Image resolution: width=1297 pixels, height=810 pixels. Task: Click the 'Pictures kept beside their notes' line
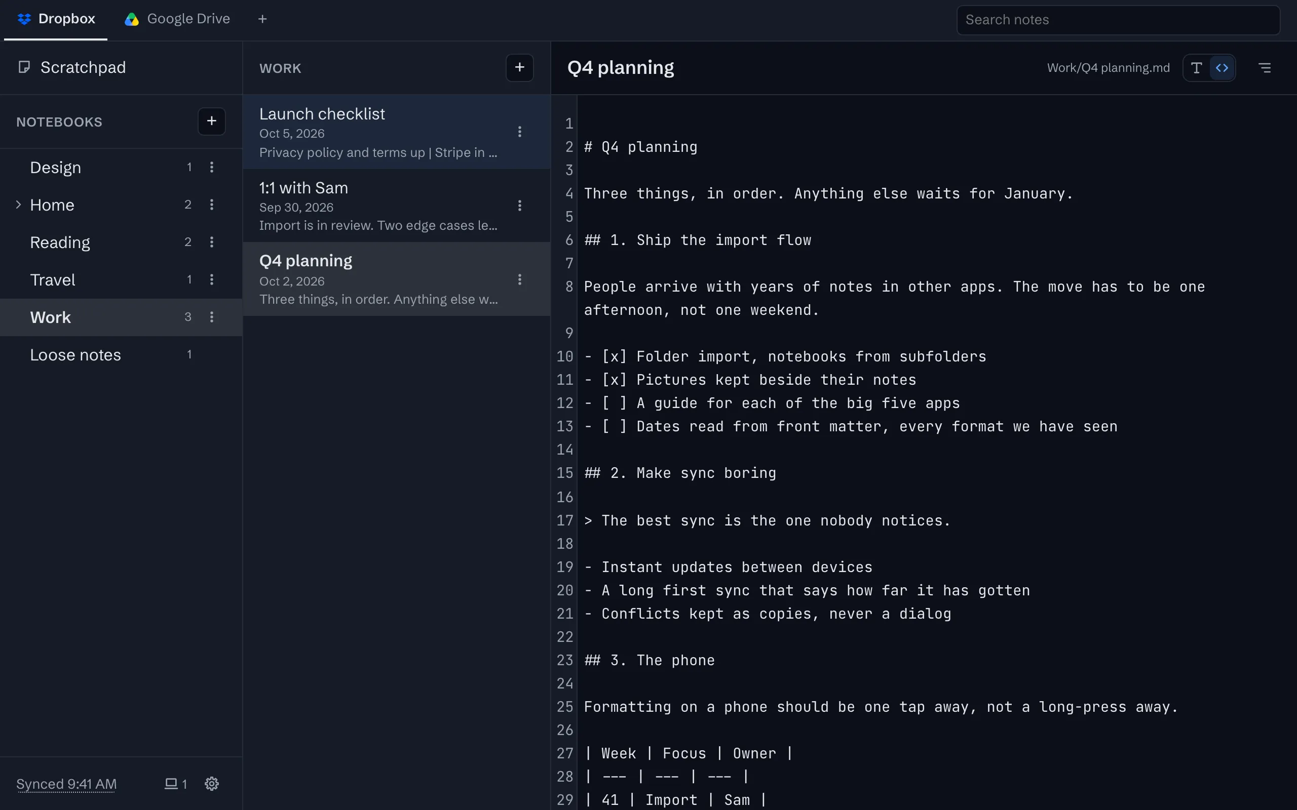click(x=750, y=380)
